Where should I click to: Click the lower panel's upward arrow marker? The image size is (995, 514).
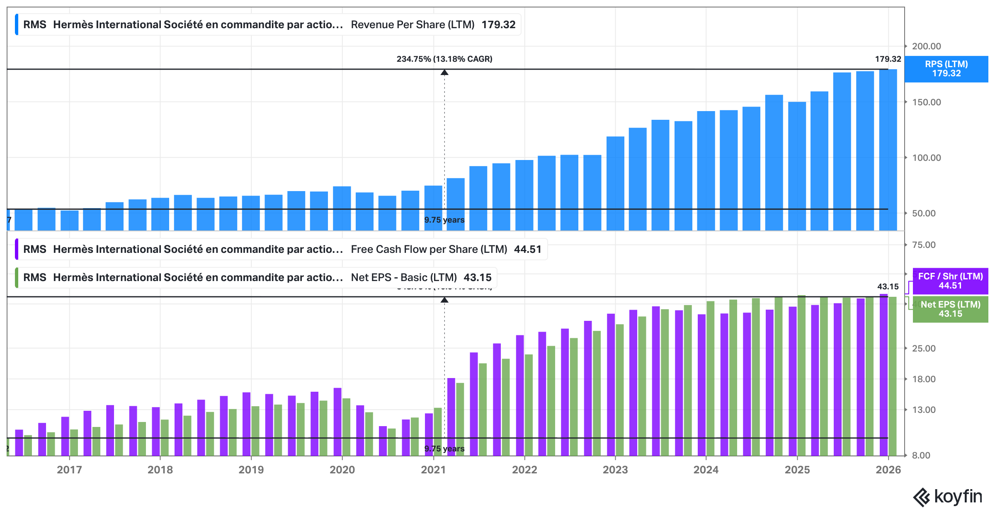[444, 300]
